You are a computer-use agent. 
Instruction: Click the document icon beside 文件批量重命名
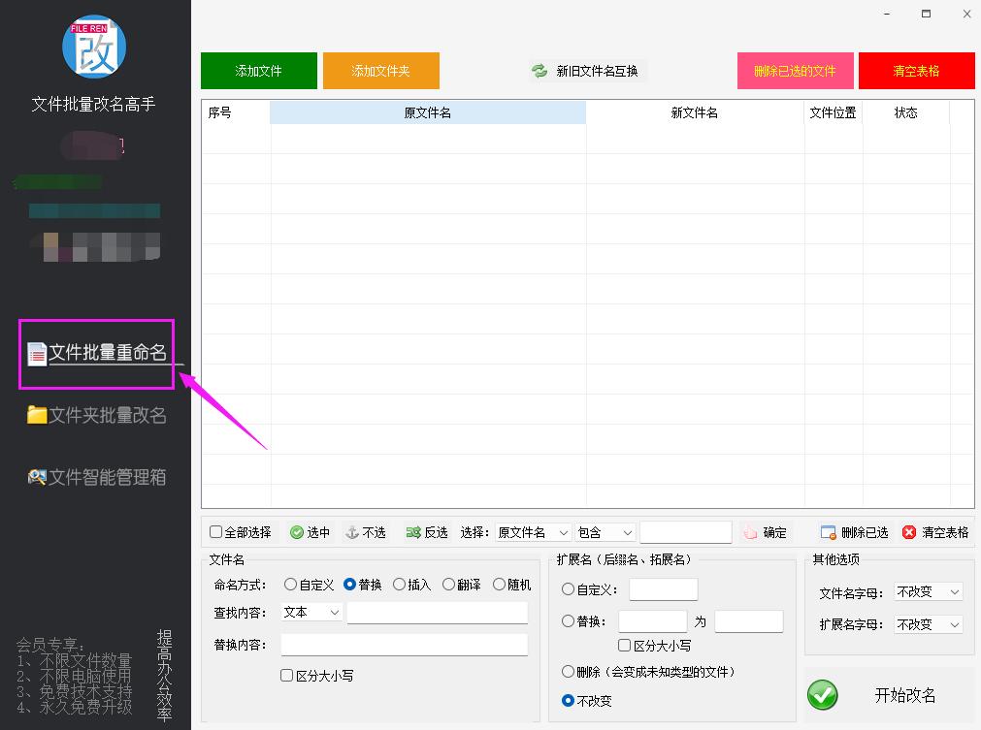(37, 354)
